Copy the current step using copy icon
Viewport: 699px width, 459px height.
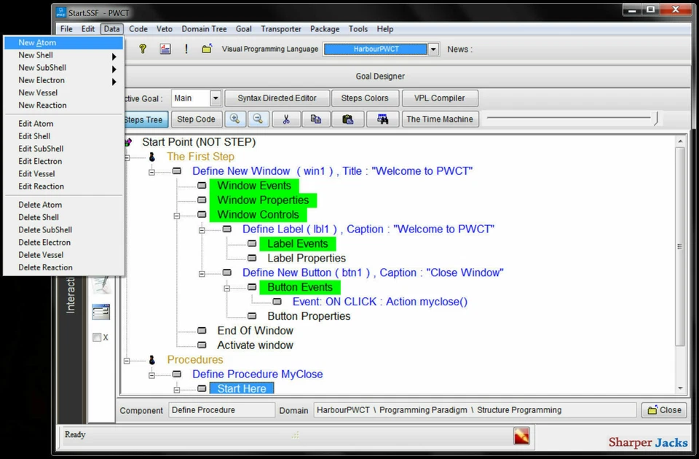(316, 119)
